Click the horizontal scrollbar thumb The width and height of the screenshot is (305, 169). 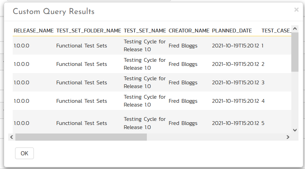pyautogui.click(x=81, y=137)
